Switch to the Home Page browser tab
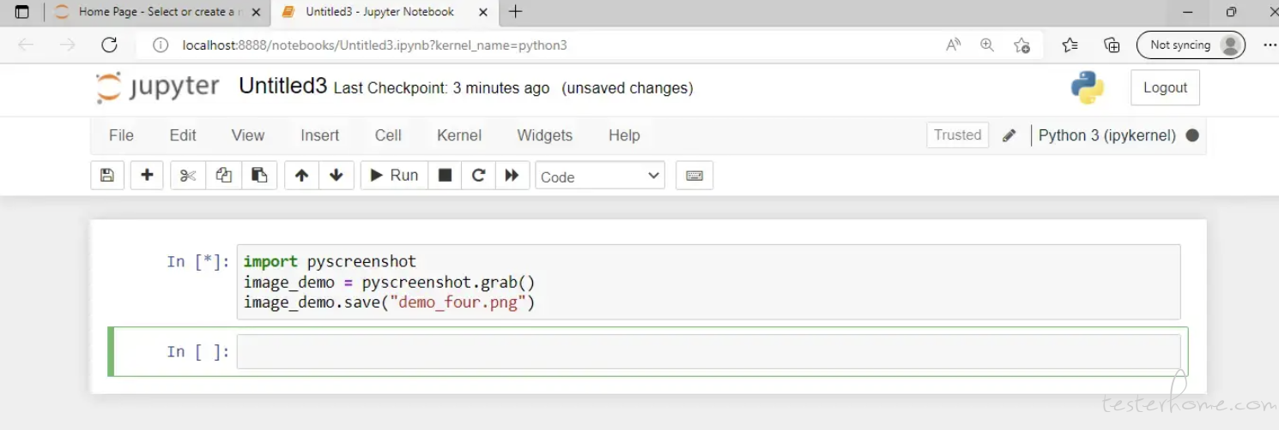 (155, 12)
